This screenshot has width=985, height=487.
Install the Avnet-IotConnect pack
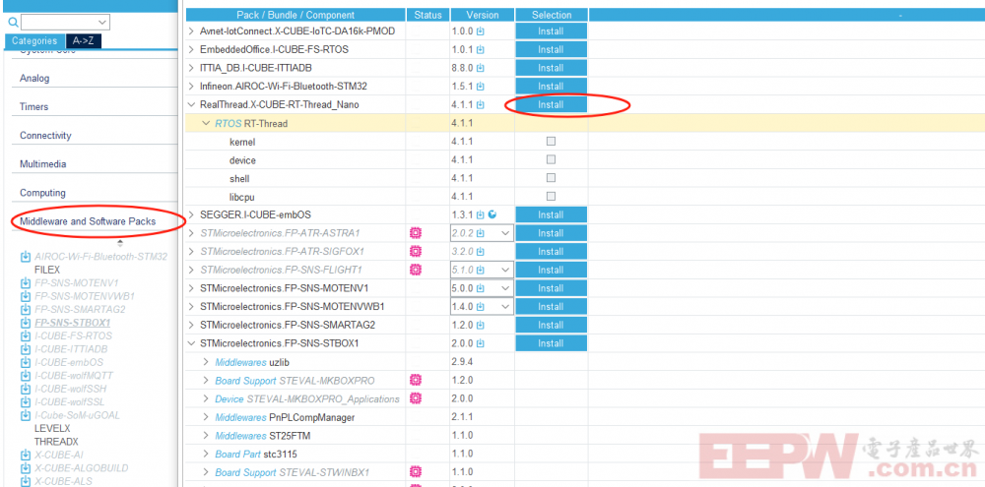(551, 31)
